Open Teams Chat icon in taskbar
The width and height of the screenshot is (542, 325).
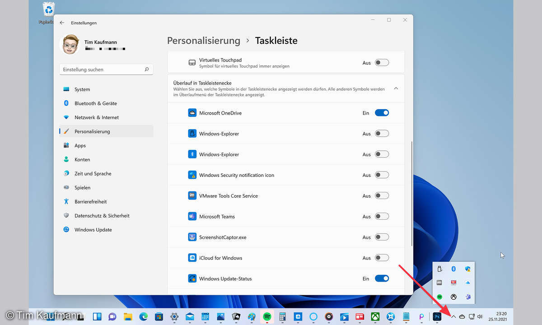tap(113, 317)
